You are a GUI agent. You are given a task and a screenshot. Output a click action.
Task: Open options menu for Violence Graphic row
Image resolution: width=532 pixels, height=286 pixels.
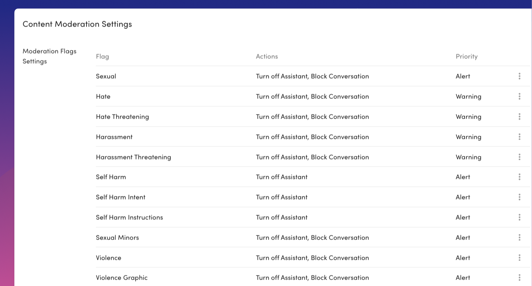click(x=519, y=278)
